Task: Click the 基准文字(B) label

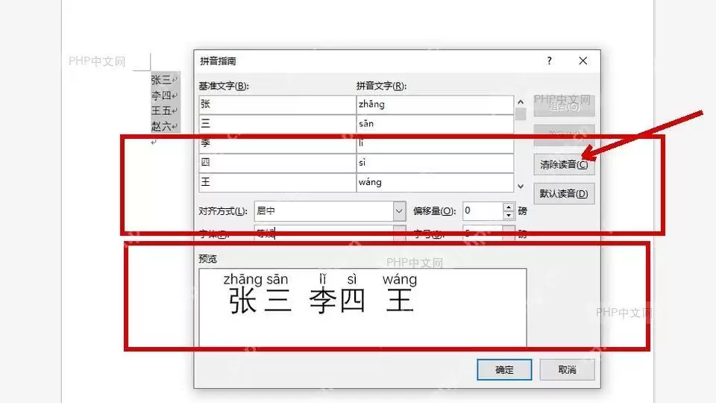Action: tap(224, 86)
